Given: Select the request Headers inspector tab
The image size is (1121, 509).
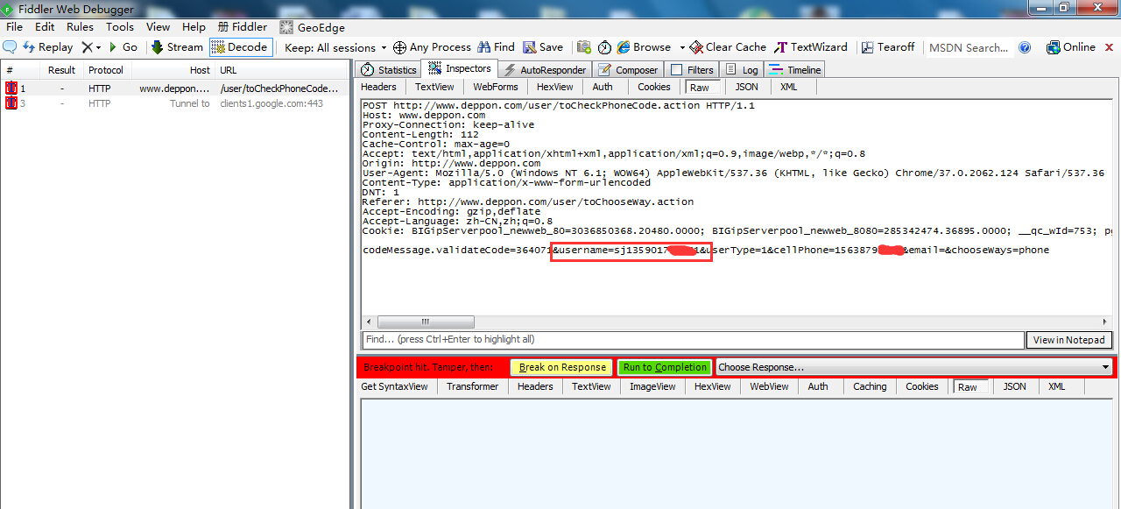Looking at the screenshot, I should (x=378, y=87).
